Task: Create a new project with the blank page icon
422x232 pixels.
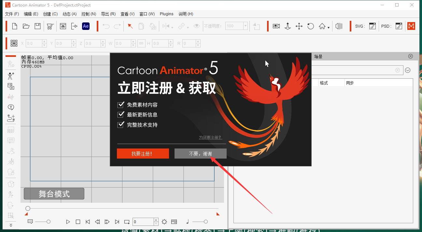Action: [x=15, y=26]
